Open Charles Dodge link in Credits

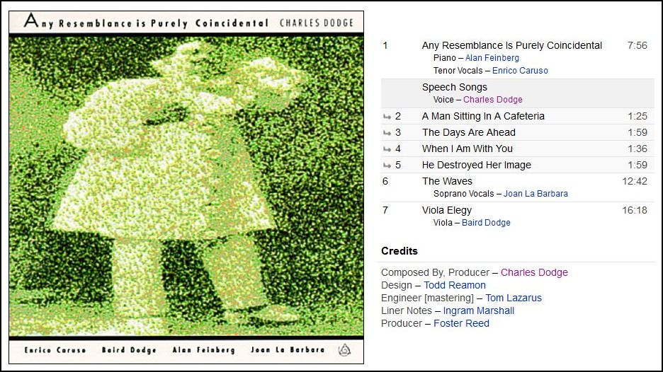pos(534,272)
